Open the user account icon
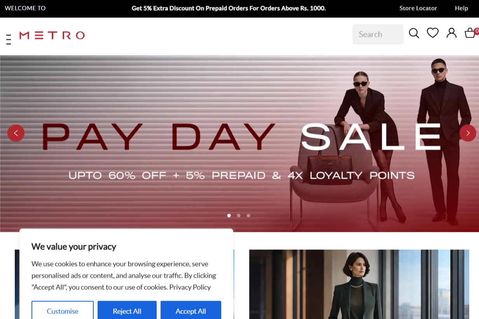Screen dimensions: 479x319 pos(451,33)
